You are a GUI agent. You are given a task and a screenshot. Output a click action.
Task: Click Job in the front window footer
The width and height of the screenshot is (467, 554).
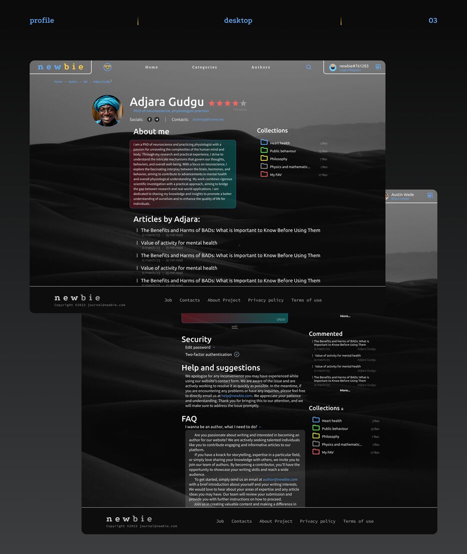[x=168, y=300]
